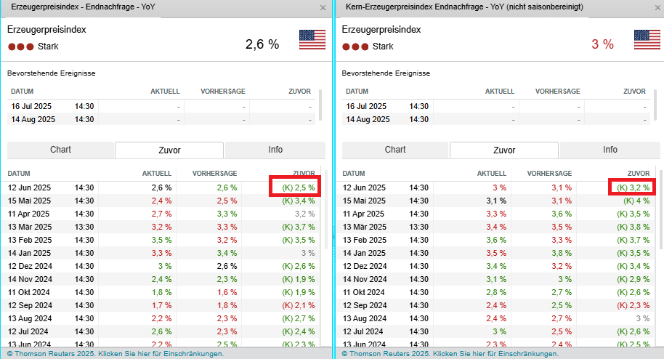The image size is (664, 359).
Task: Click the 12 Jul 2024 row date, Kern panel
Action: tap(363, 332)
